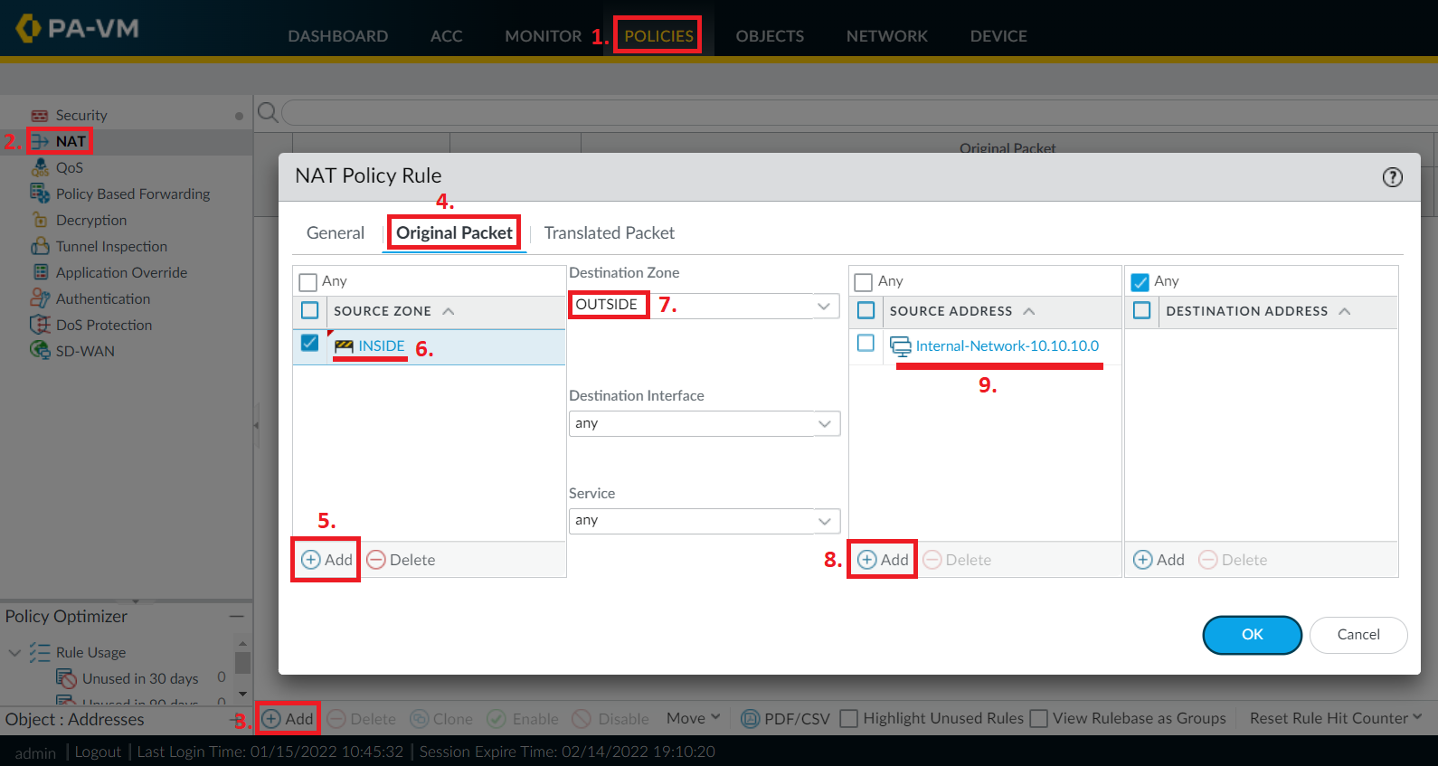This screenshot has height=766, width=1438.
Task: Uncheck the Any box above Destination Address
Action: coord(1140,282)
